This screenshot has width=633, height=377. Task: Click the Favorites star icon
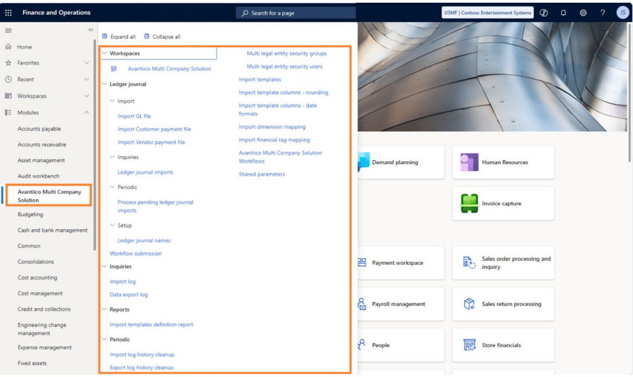9,63
